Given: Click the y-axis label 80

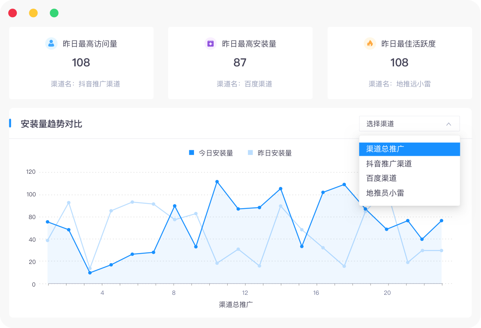Looking at the screenshot, I should [x=32, y=217].
